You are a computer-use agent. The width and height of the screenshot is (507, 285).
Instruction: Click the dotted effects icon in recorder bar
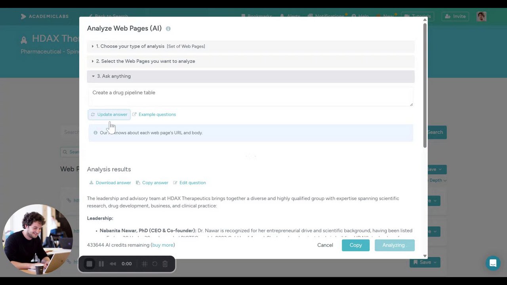(145, 264)
